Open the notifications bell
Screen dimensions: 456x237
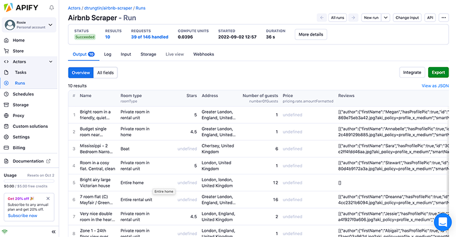51,8
